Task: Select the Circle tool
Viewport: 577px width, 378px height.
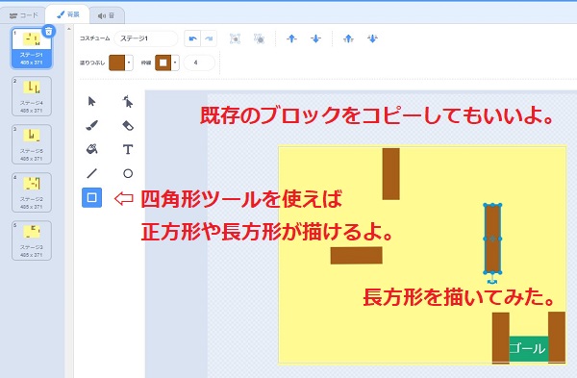Action: 128,173
